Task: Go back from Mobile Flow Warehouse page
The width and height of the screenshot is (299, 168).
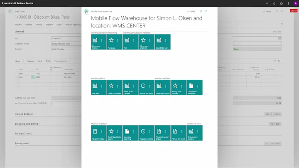Action: pyautogui.click(x=86, y=11)
